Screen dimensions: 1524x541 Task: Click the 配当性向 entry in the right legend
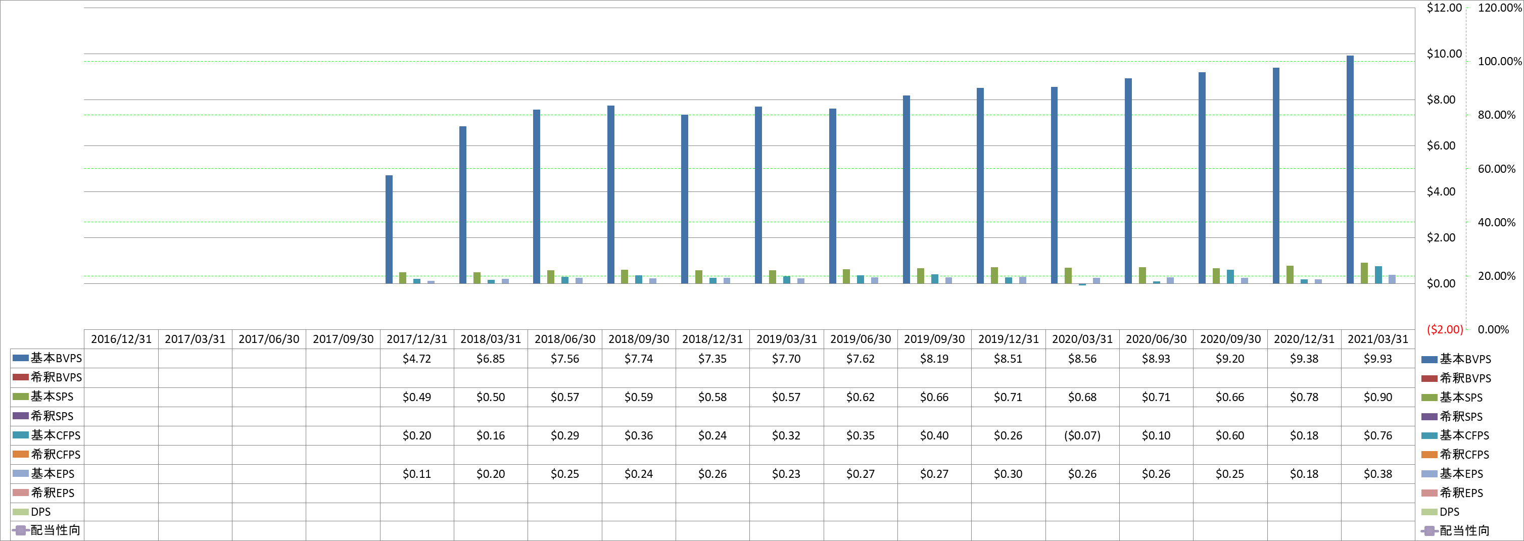(1455, 530)
